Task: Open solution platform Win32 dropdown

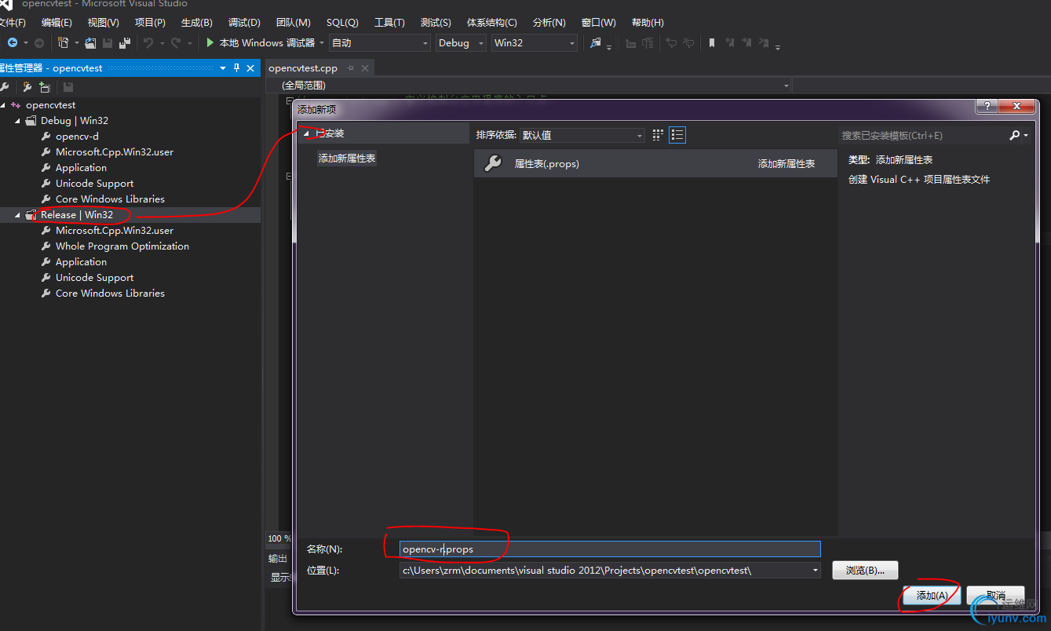Action: (x=535, y=43)
